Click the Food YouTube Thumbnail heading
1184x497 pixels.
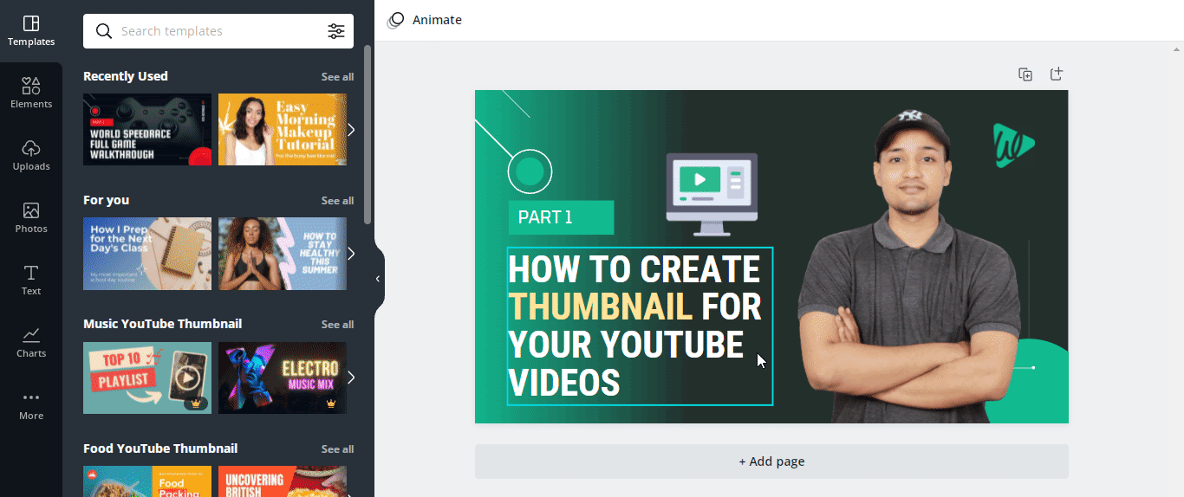point(160,449)
